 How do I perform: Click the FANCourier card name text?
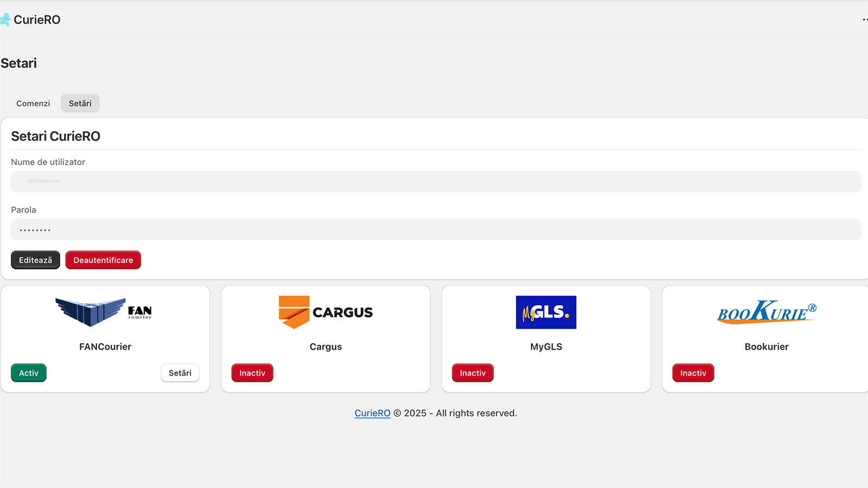pyautogui.click(x=105, y=346)
